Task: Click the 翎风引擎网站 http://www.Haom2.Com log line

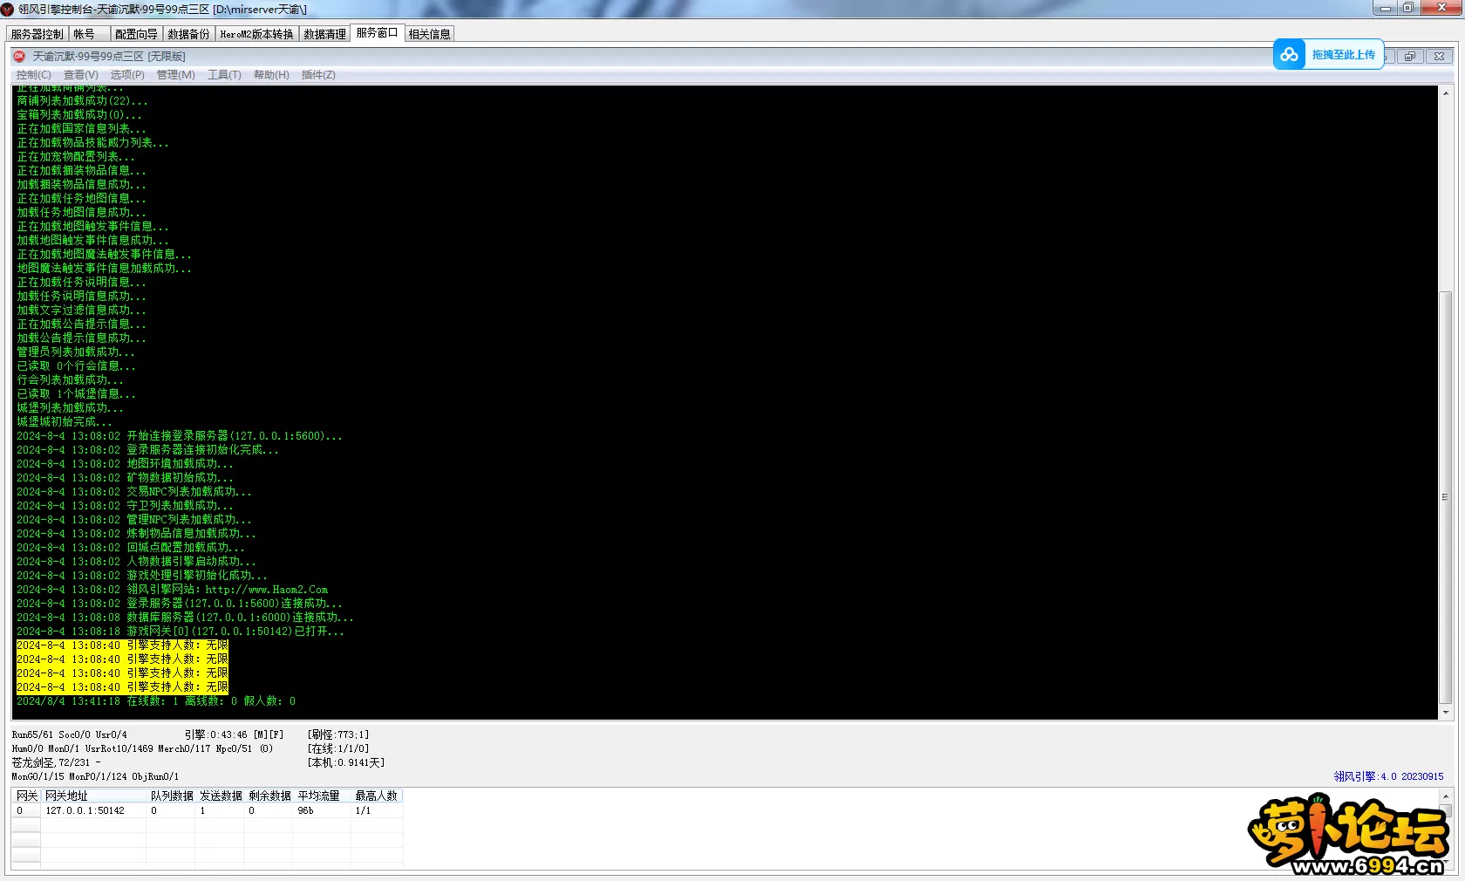Action: click(x=173, y=590)
